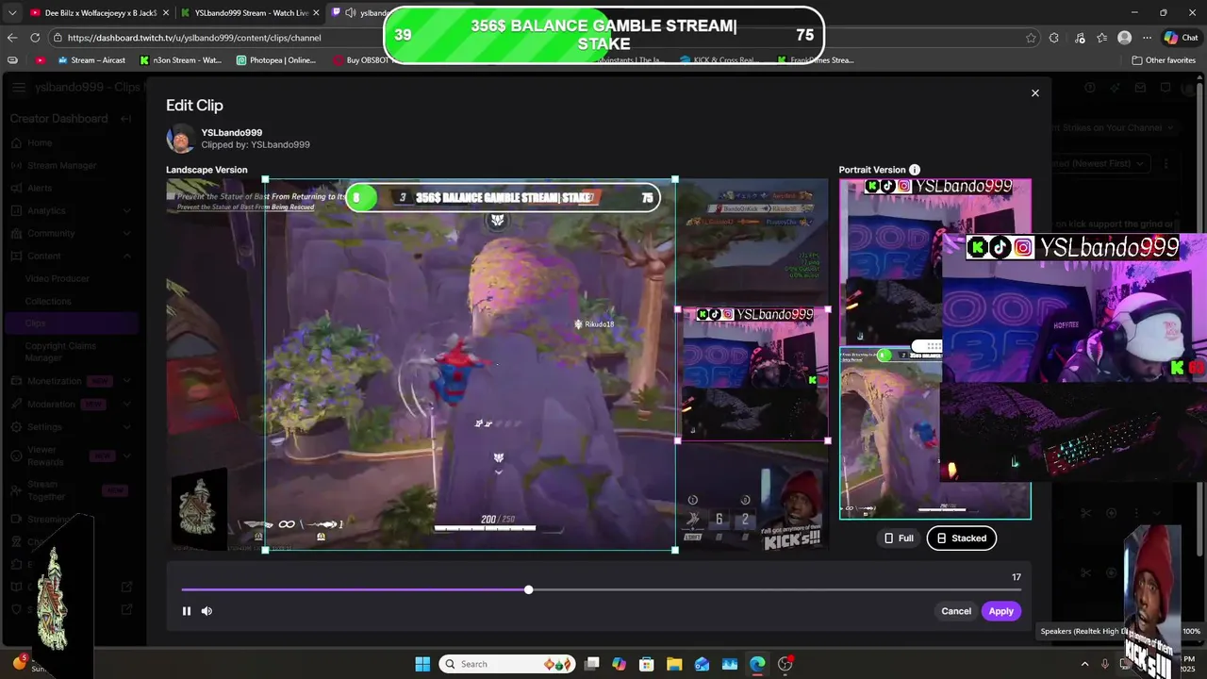Pause the clip playback
Viewport: 1207px width, 679px height.
(x=187, y=611)
